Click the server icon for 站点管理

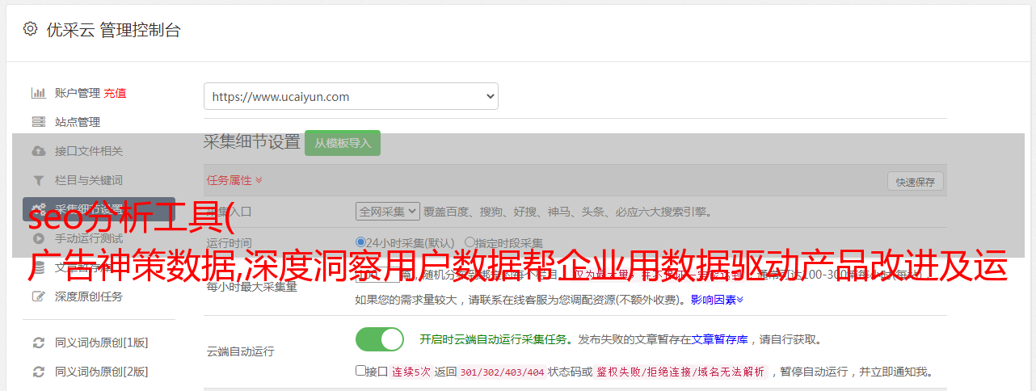[x=38, y=122]
